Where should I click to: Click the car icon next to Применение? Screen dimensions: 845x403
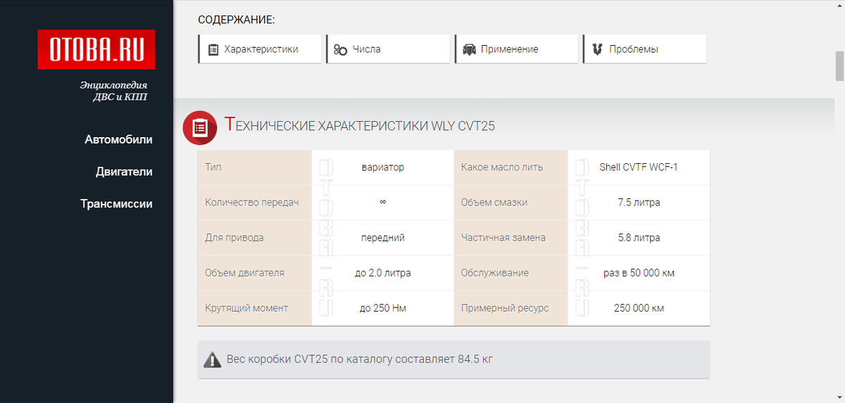pyautogui.click(x=469, y=50)
